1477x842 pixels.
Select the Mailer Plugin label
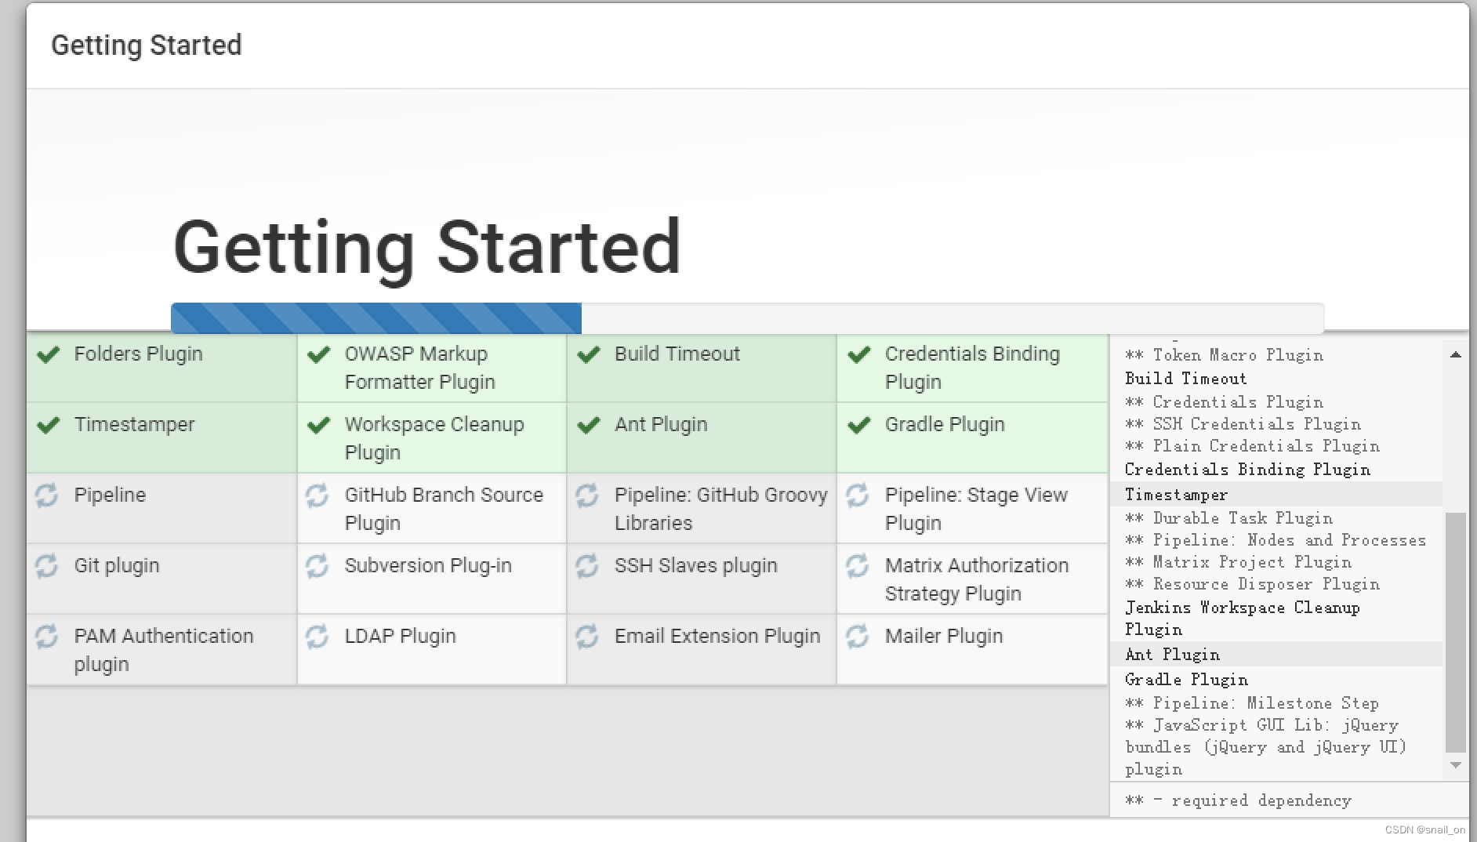[944, 637]
